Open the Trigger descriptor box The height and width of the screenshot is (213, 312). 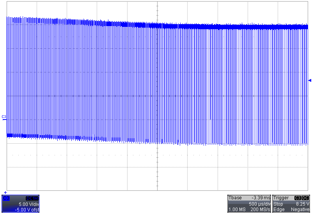(x=291, y=204)
